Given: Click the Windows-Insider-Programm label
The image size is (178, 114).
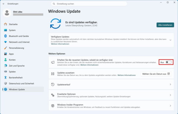Looking at the screenshot, I should (x=70, y=105).
